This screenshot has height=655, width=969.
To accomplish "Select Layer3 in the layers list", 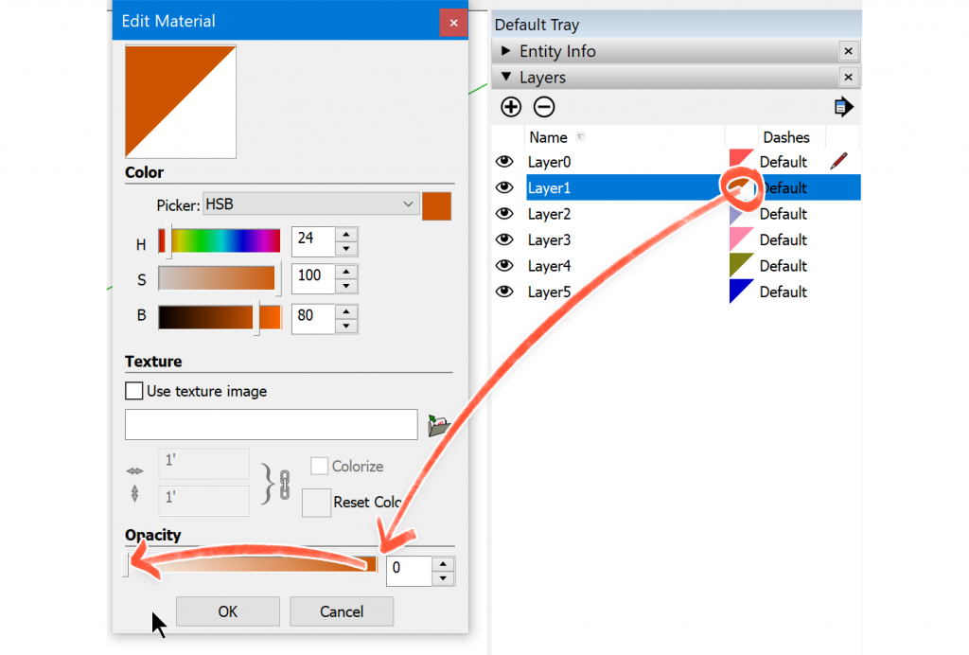I will pos(550,240).
